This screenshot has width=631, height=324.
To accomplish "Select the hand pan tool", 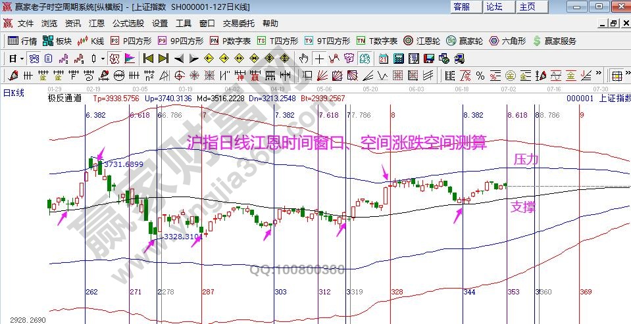I will click(304, 58).
